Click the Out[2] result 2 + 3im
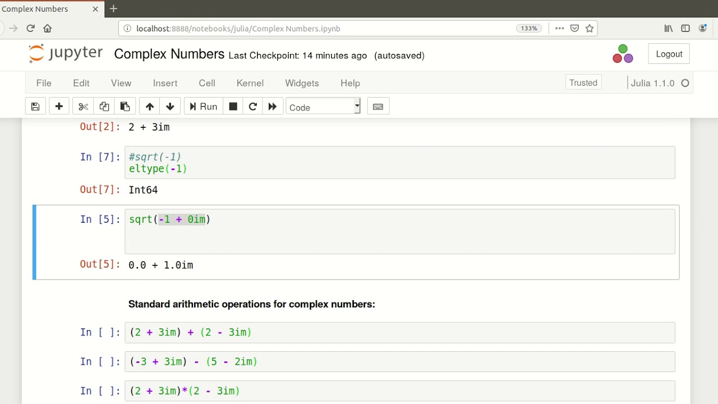 coord(149,127)
